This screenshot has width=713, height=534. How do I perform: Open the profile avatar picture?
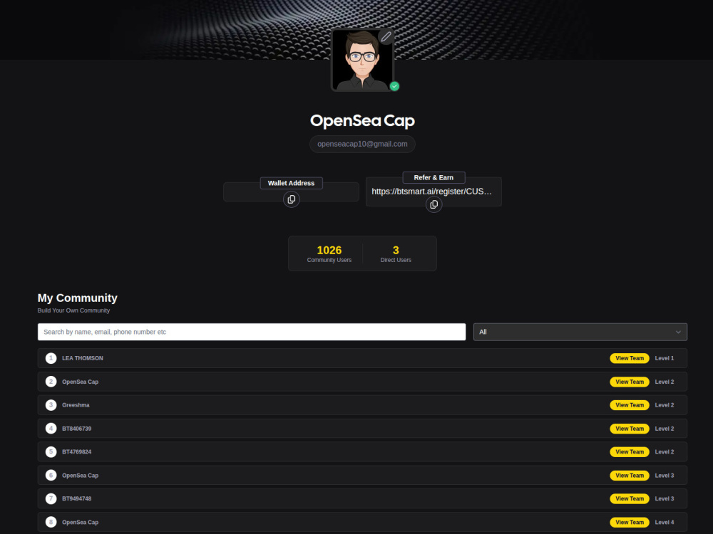point(362,60)
